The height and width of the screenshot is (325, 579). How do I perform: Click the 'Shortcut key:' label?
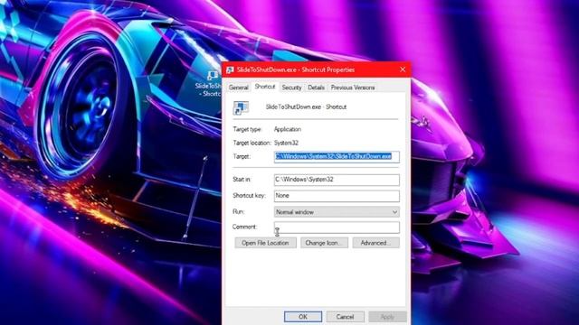click(x=250, y=196)
